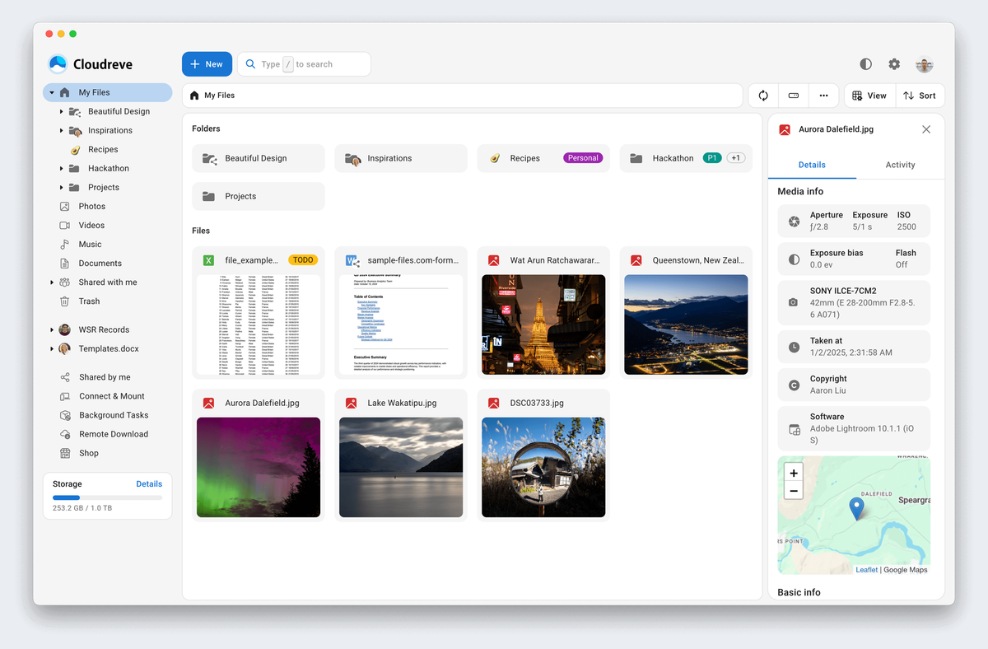The image size is (988, 649).
Task: Close the Aurora Dalefield.jpg details panel
Action: pyautogui.click(x=926, y=129)
